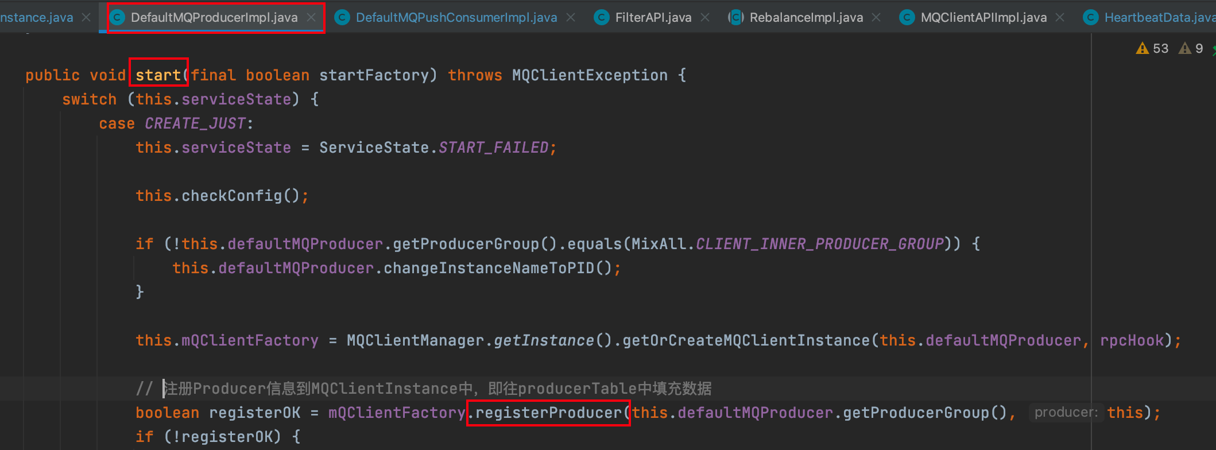This screenshot has width=1216, height=450.
Task: Click the class icon on MQClientAPIImpl.java tab
Action: tap(907, 18)
